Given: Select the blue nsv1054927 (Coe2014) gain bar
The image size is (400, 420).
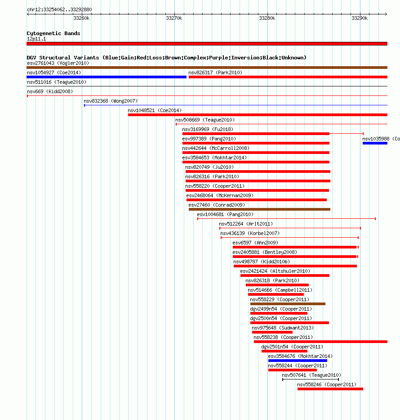Looking at the screenshot, I should 107,77.
